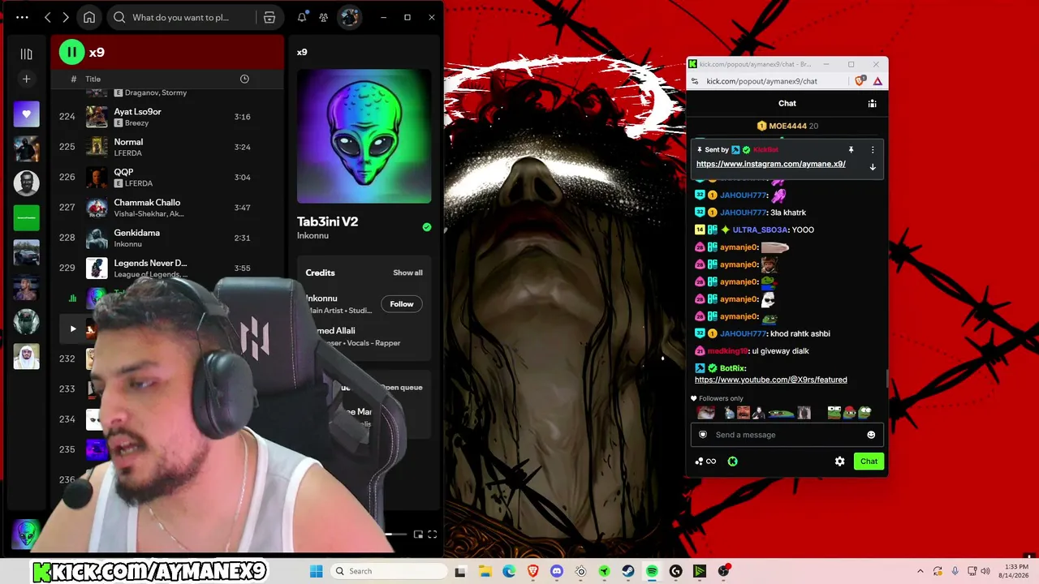Open green Kick emote icon in chat footer
The width and height of the screenshot is (1039, 584).
(x=732, y=462)
